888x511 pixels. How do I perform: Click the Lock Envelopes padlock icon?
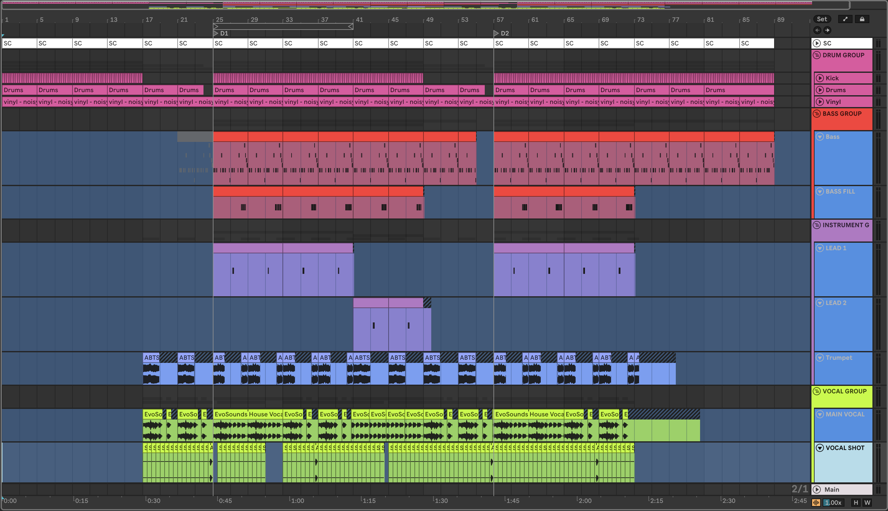click(x=862, y=19)
